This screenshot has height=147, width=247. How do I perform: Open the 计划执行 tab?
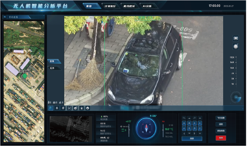point(110,6)
